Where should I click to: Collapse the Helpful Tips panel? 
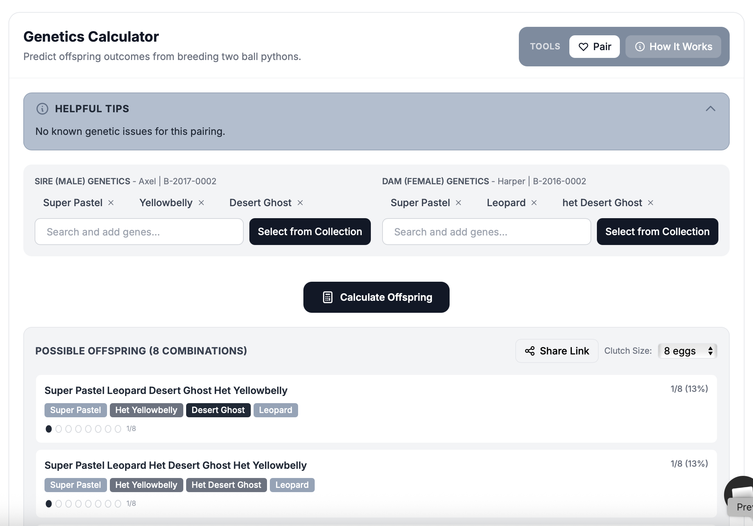pos(710,109)
